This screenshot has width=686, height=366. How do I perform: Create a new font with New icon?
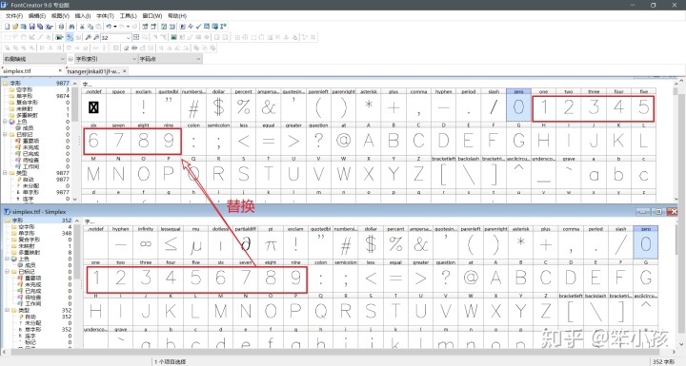[x=7, y=27]
